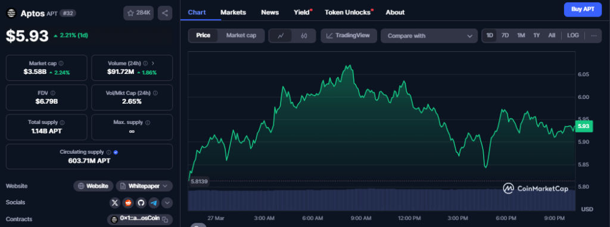Open the Telegram social link
The width and height of the screenshot is (610, 227).
coord(154,203)
